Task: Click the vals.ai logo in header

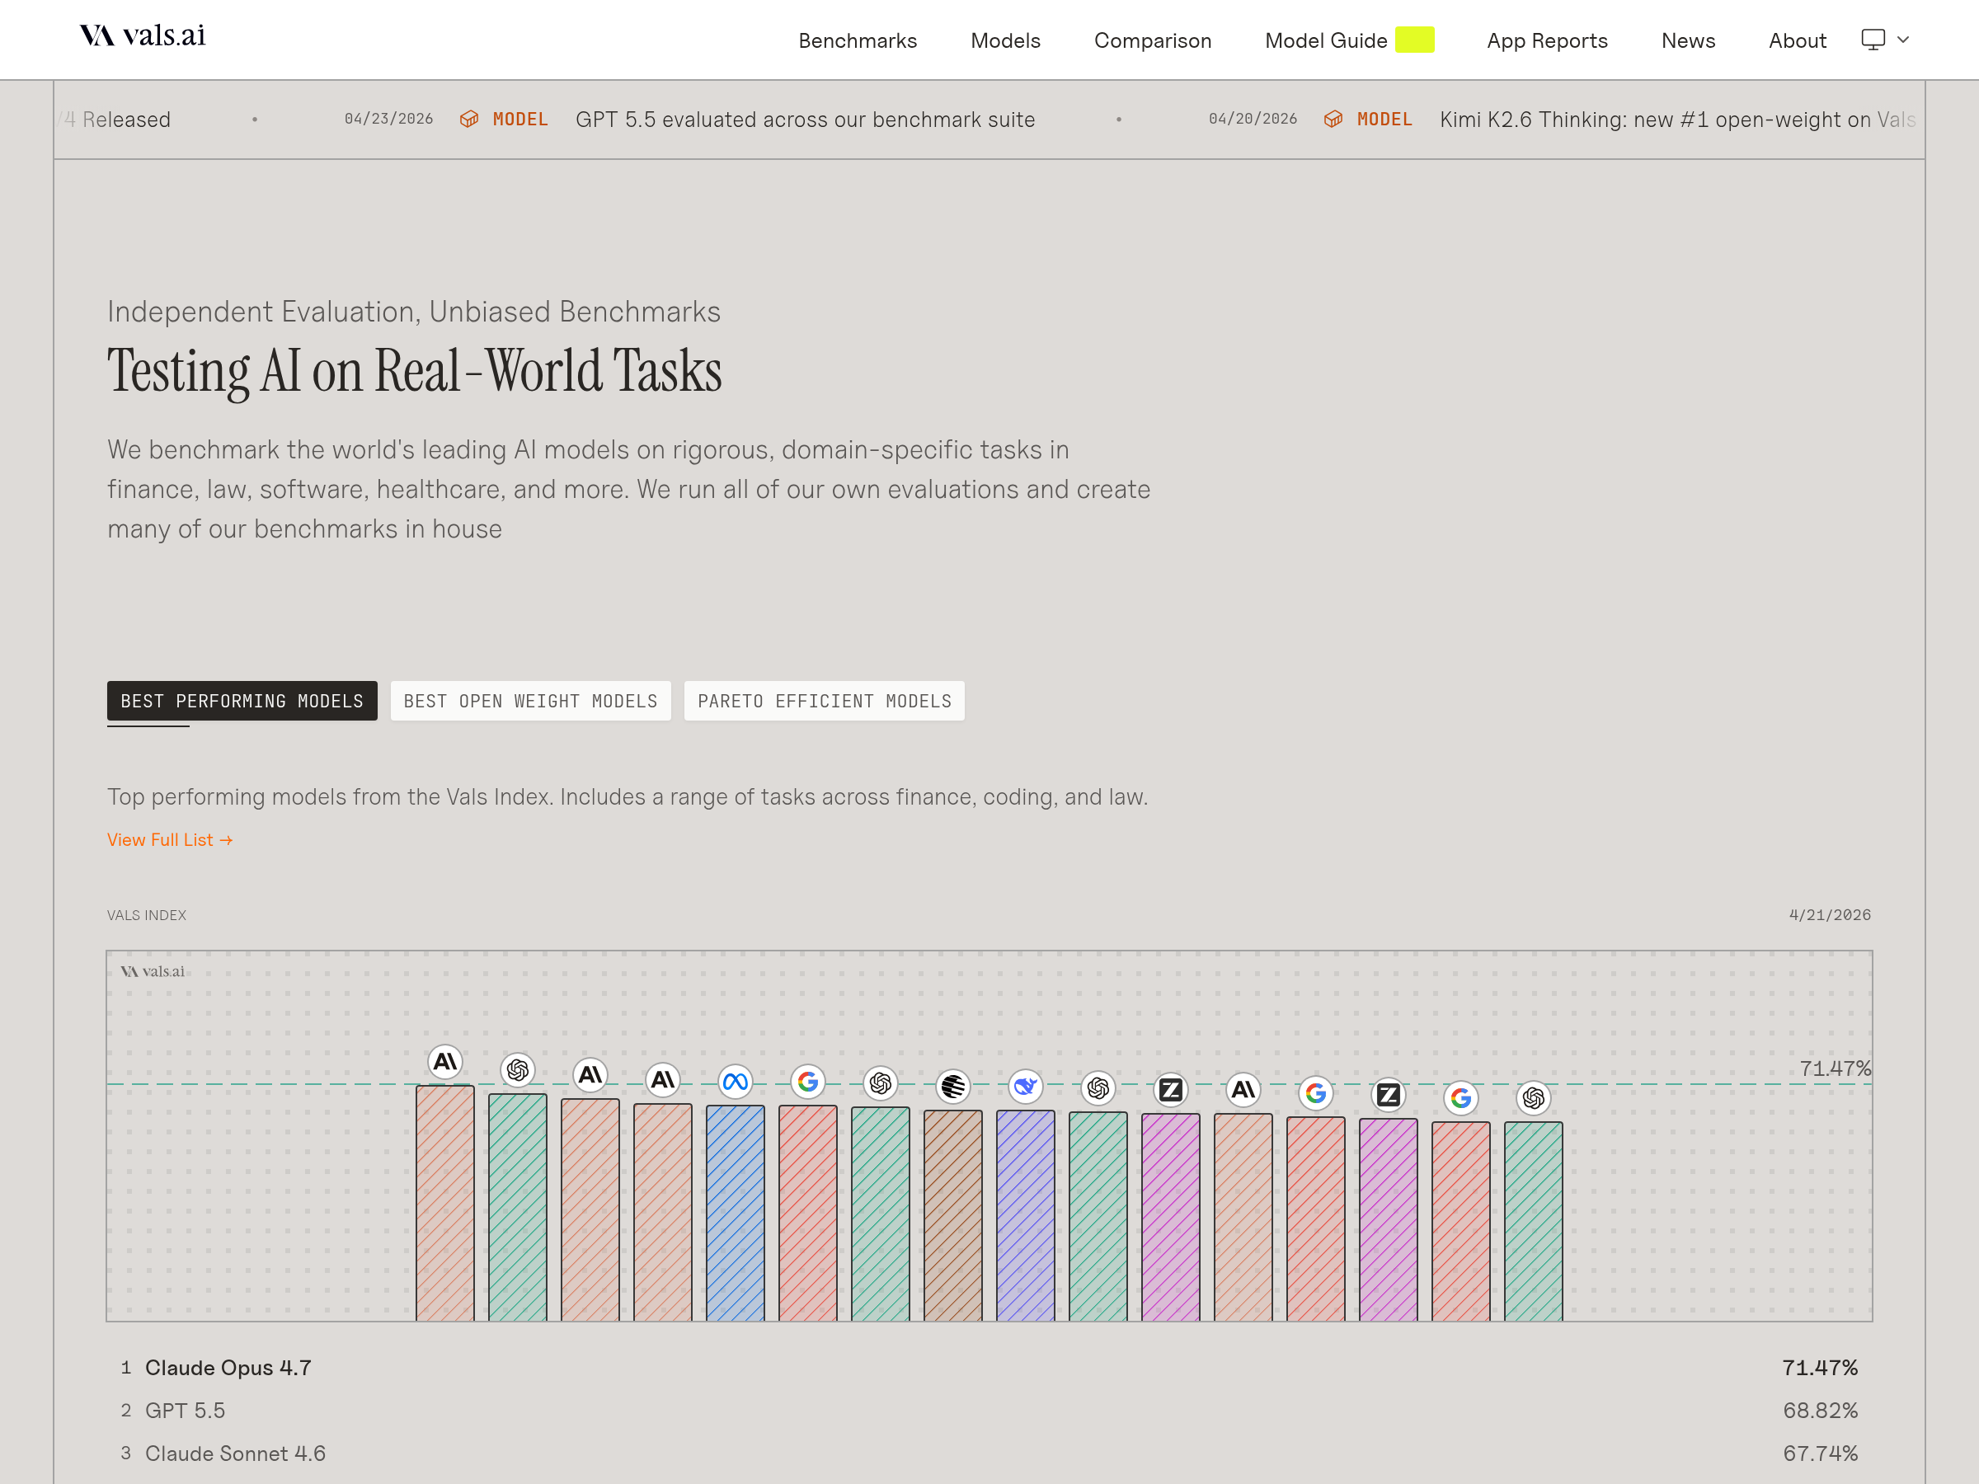Action: 143,35
